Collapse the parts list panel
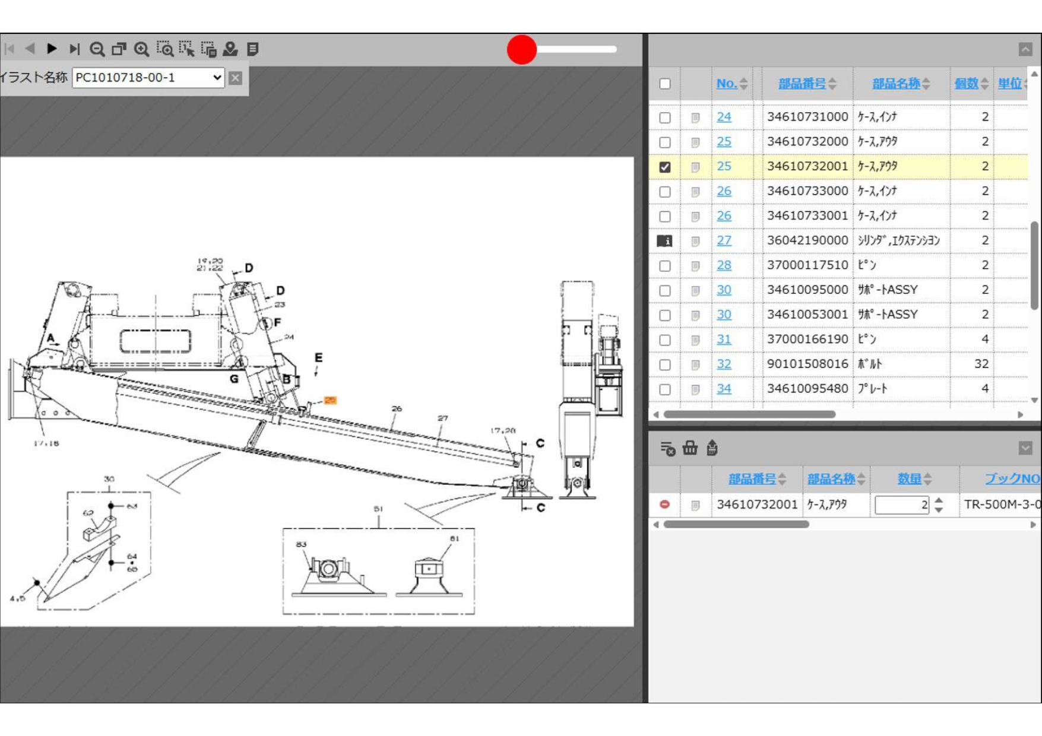 [x=1025, y=49]
